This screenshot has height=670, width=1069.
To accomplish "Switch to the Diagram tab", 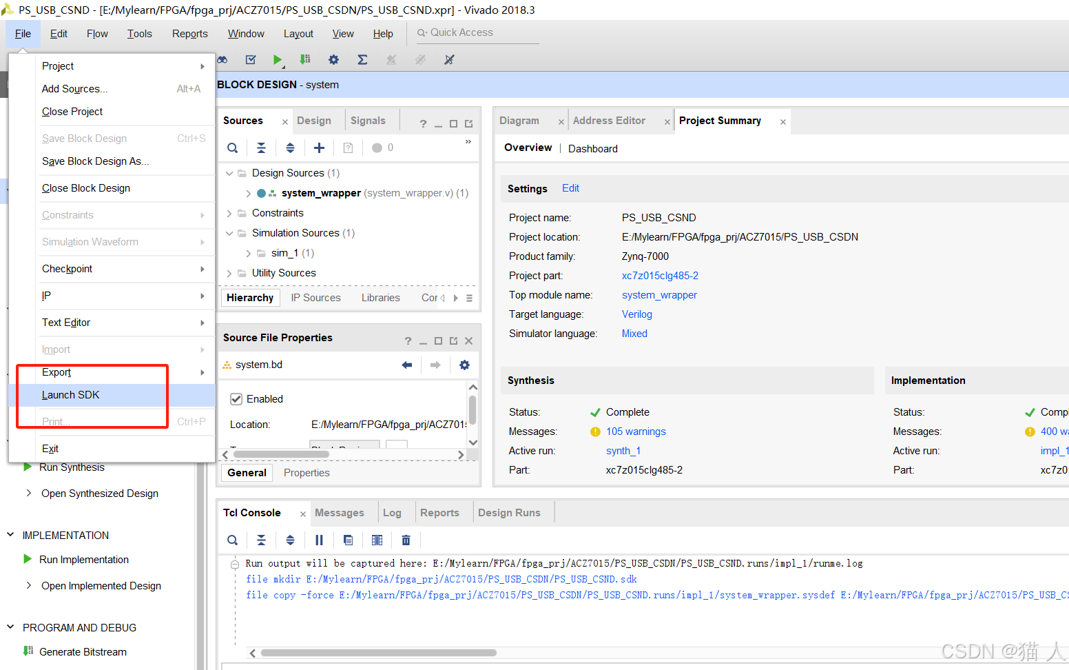I will 519,121.
